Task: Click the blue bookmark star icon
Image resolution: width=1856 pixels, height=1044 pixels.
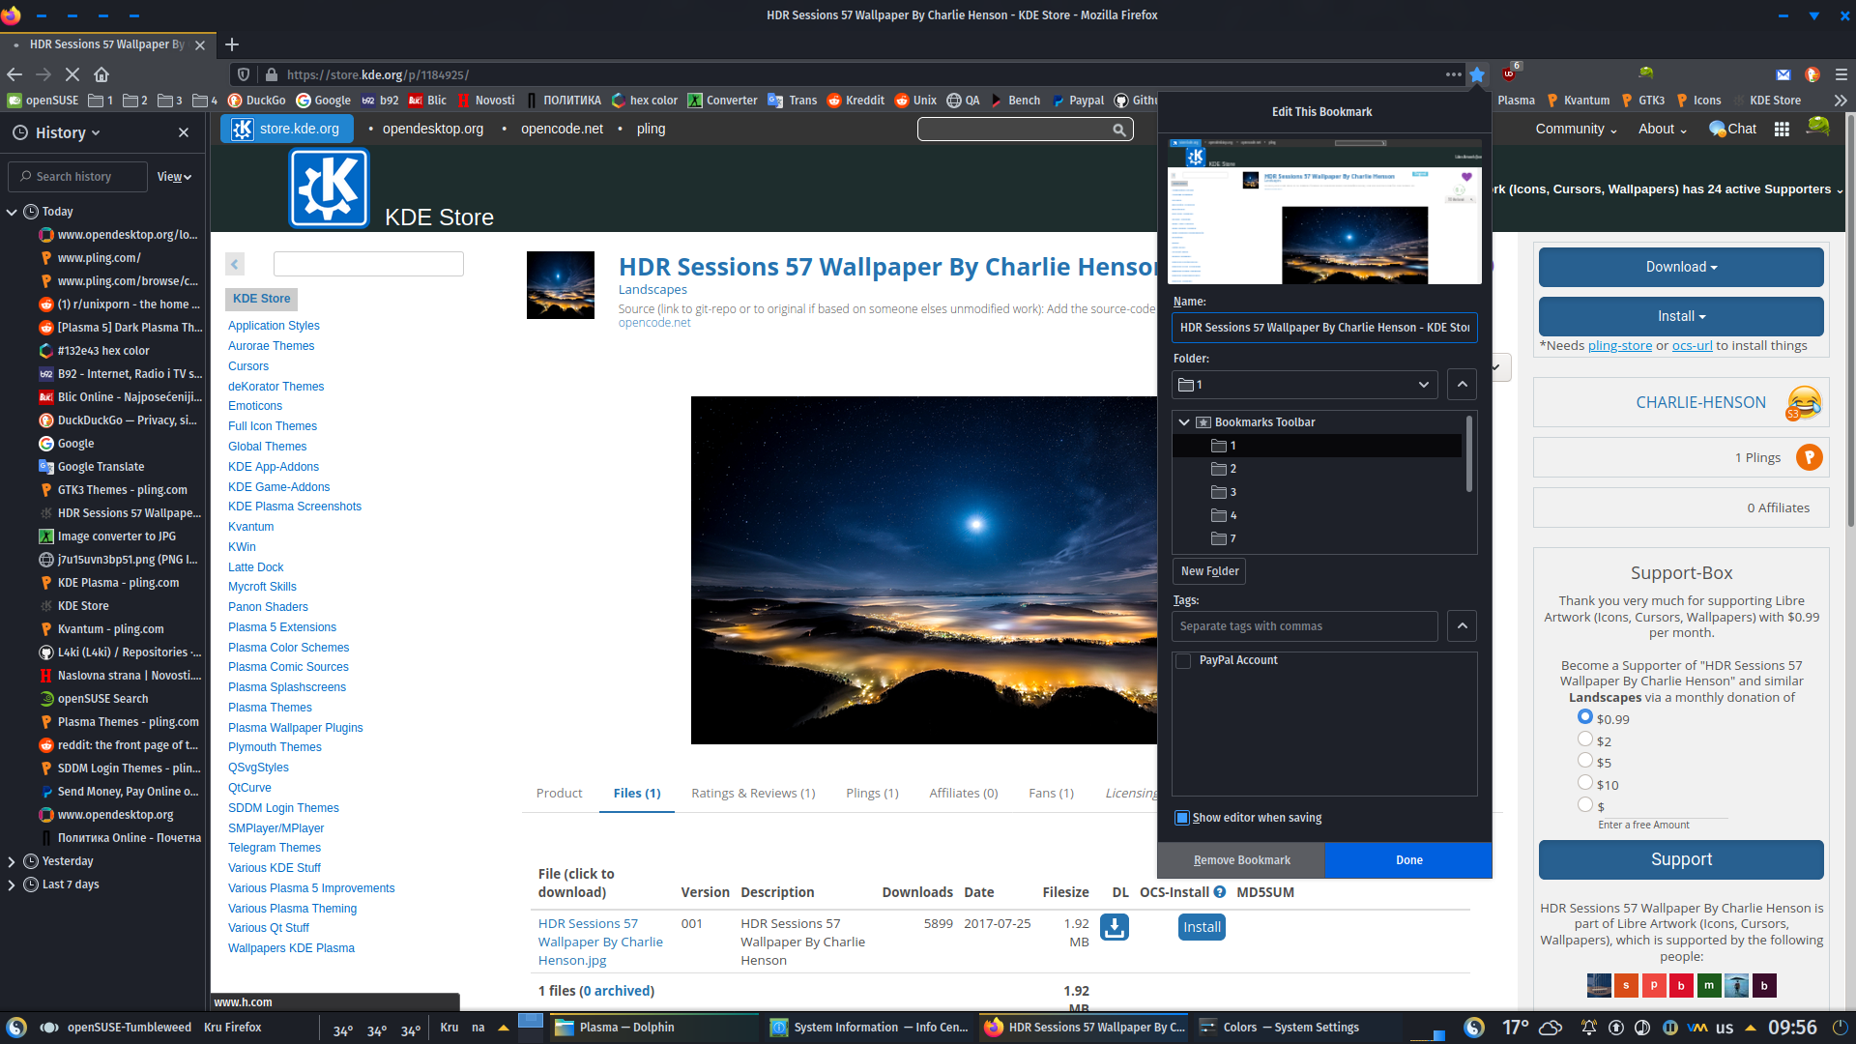Action: click(x=1477, y=74)
